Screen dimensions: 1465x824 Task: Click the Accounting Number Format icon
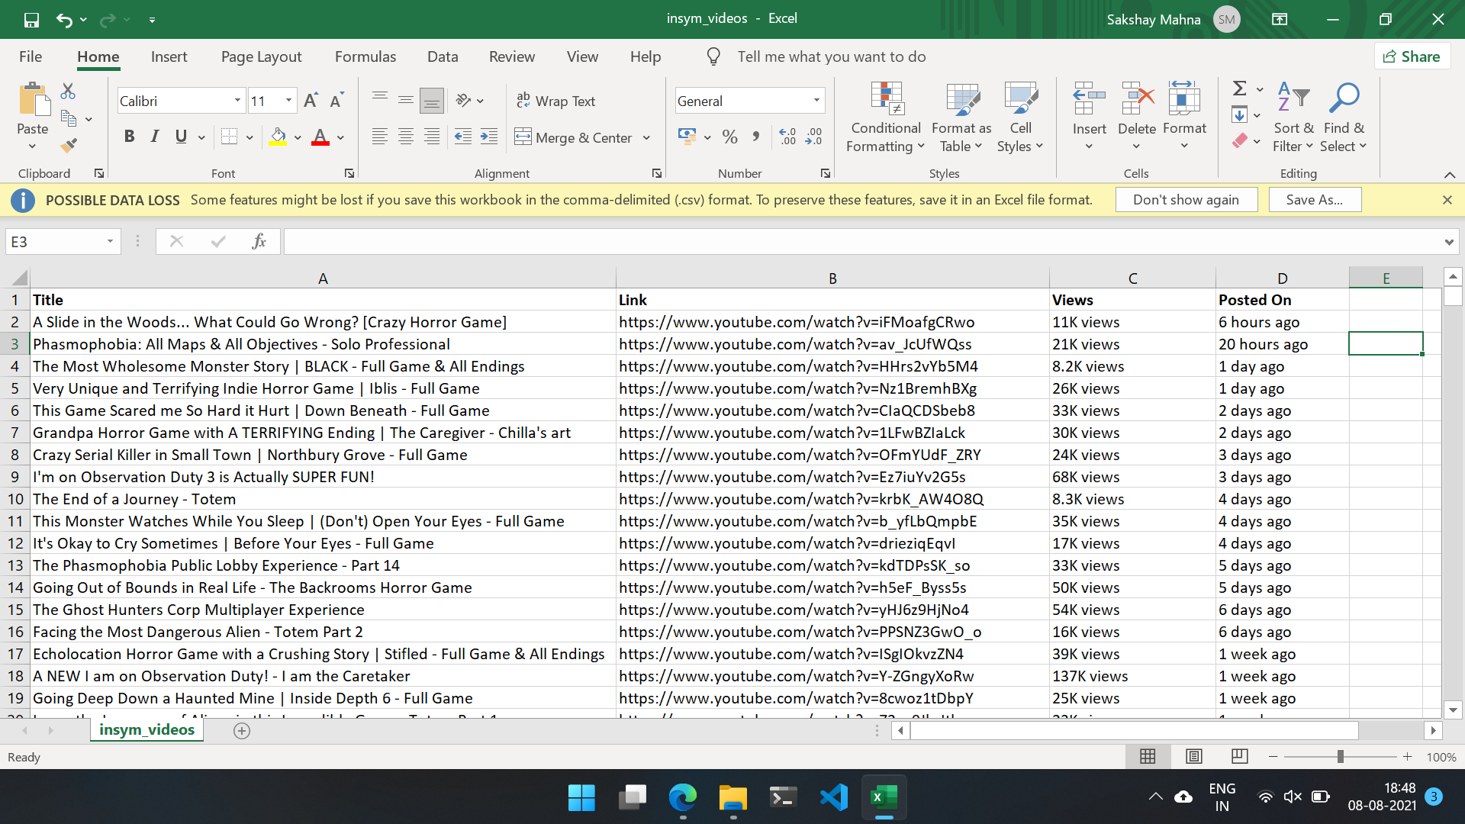pyautogui.click(x=687, y=137)
